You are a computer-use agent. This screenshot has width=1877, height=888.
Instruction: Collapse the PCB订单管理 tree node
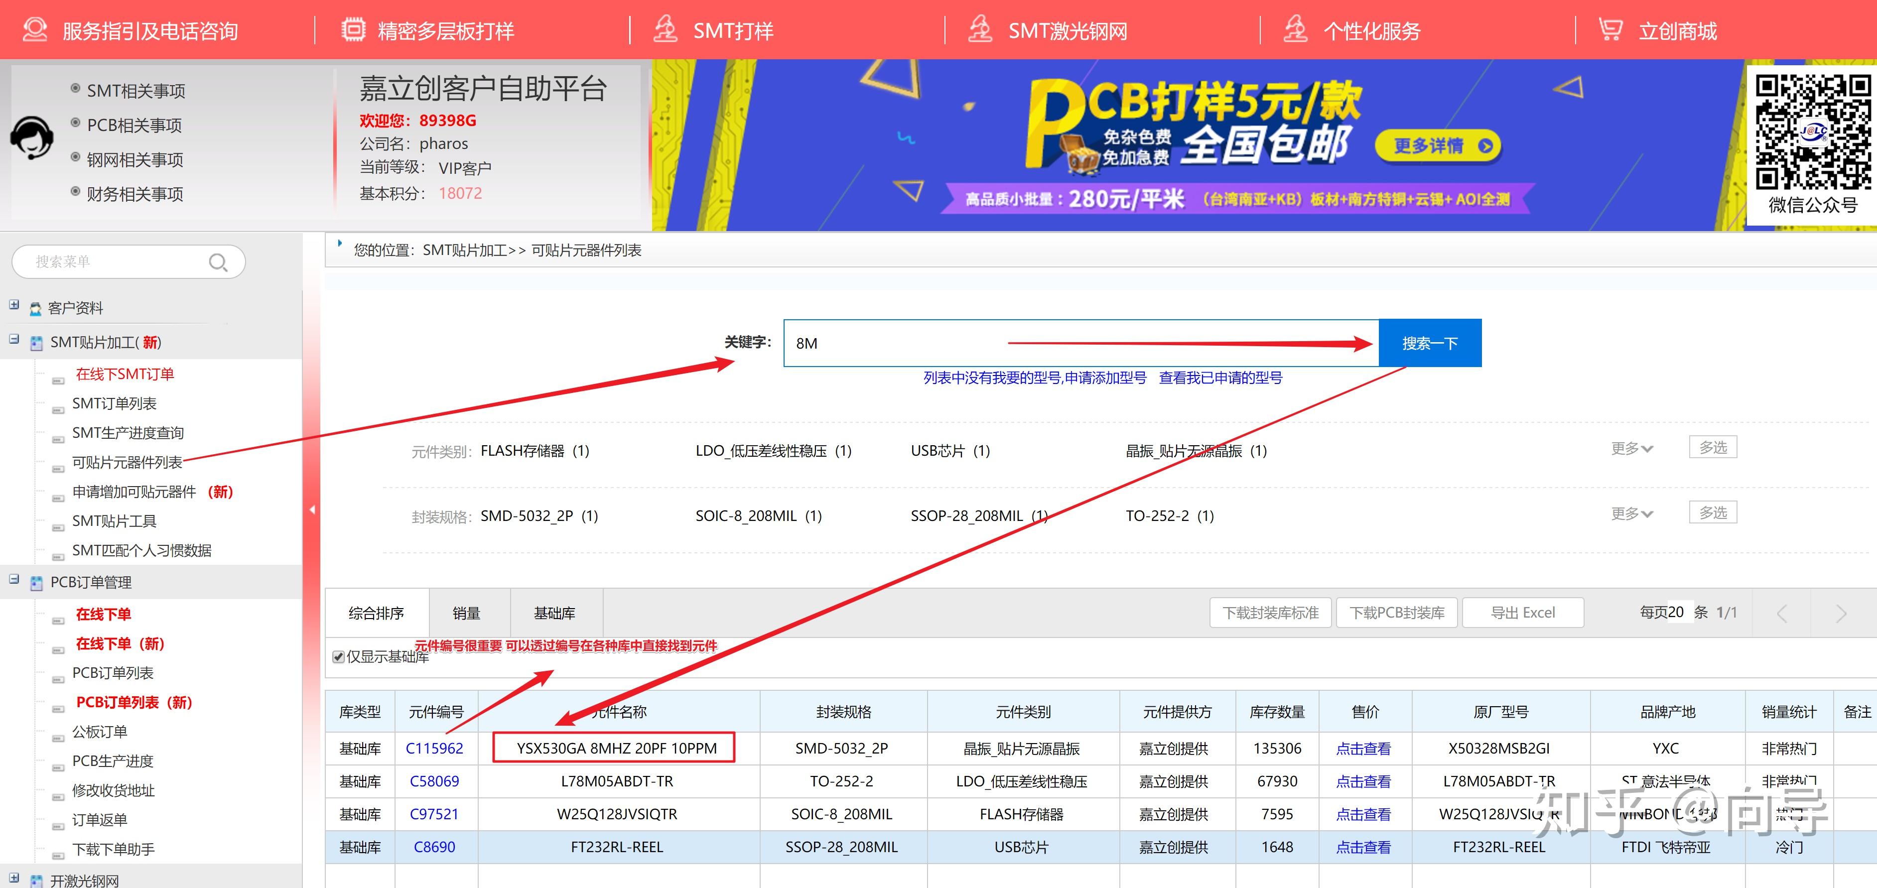pos(14,579)
